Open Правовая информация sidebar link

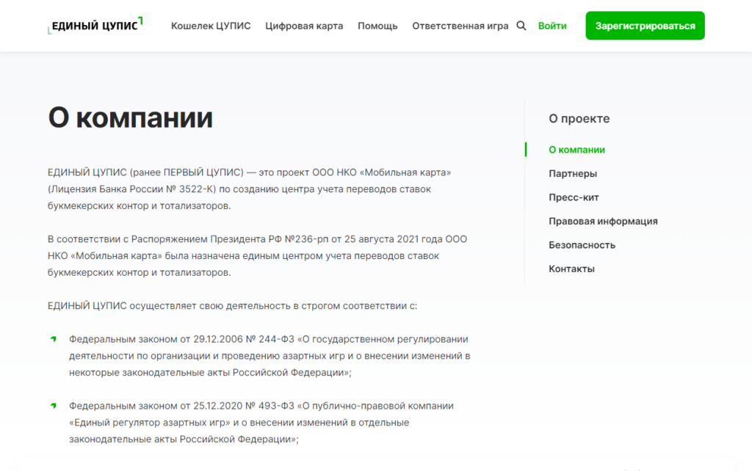[x=603, y=222]
